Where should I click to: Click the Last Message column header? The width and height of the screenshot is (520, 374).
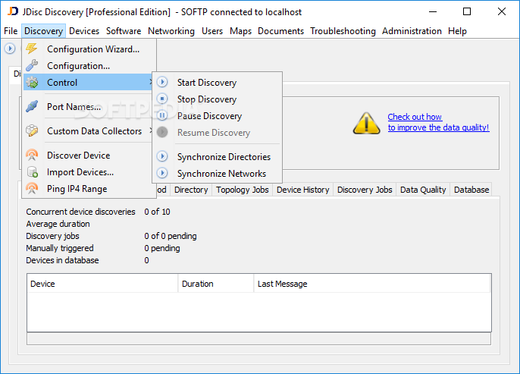click(372, 284)
